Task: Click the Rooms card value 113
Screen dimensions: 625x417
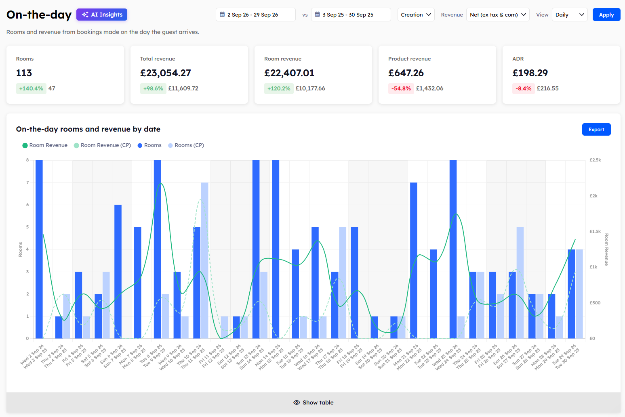Action: coord(24,73)
